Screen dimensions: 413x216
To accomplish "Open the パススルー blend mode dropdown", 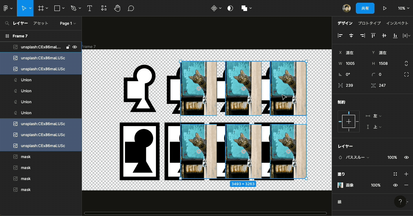I will [x=357, y=157].
